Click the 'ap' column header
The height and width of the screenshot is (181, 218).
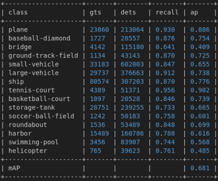194,13
